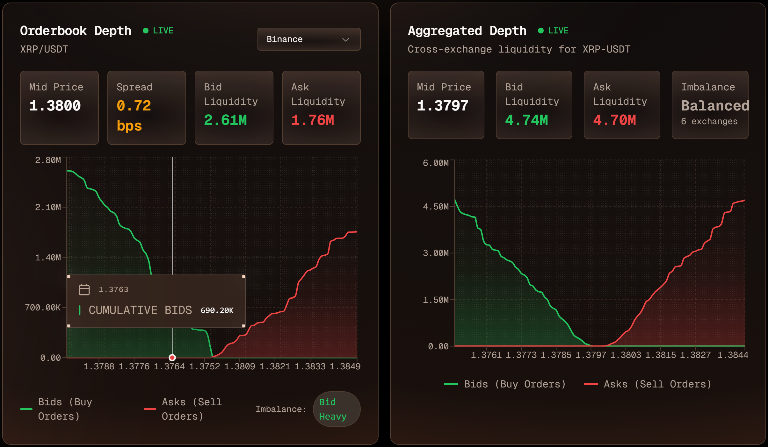
Task: Select the Mid Price 1.3800 card
Action: [x=59, y=107]
